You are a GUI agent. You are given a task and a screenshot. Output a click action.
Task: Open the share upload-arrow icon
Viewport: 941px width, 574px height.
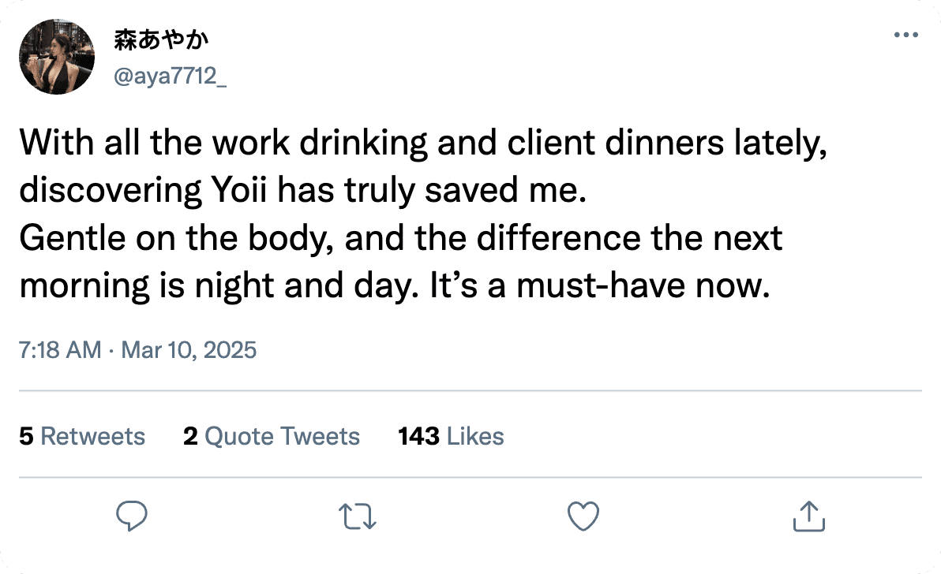[809, 516]
